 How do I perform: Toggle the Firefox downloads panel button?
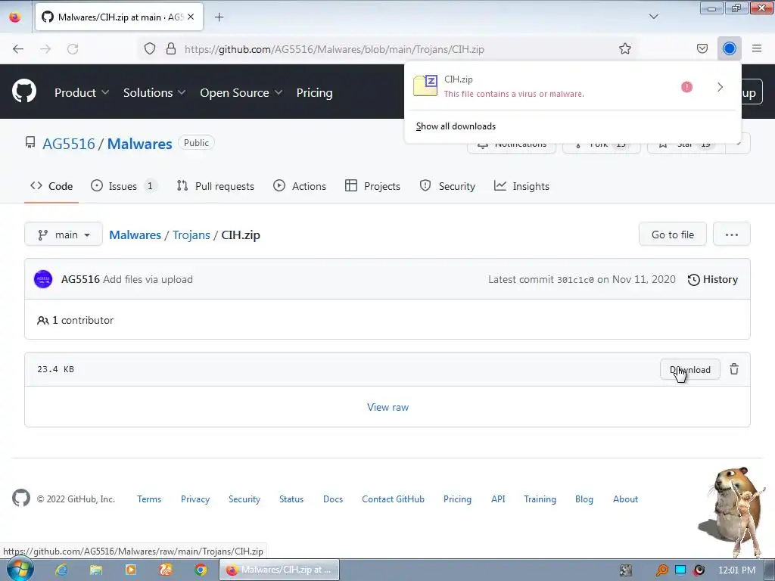pos(730,48)
